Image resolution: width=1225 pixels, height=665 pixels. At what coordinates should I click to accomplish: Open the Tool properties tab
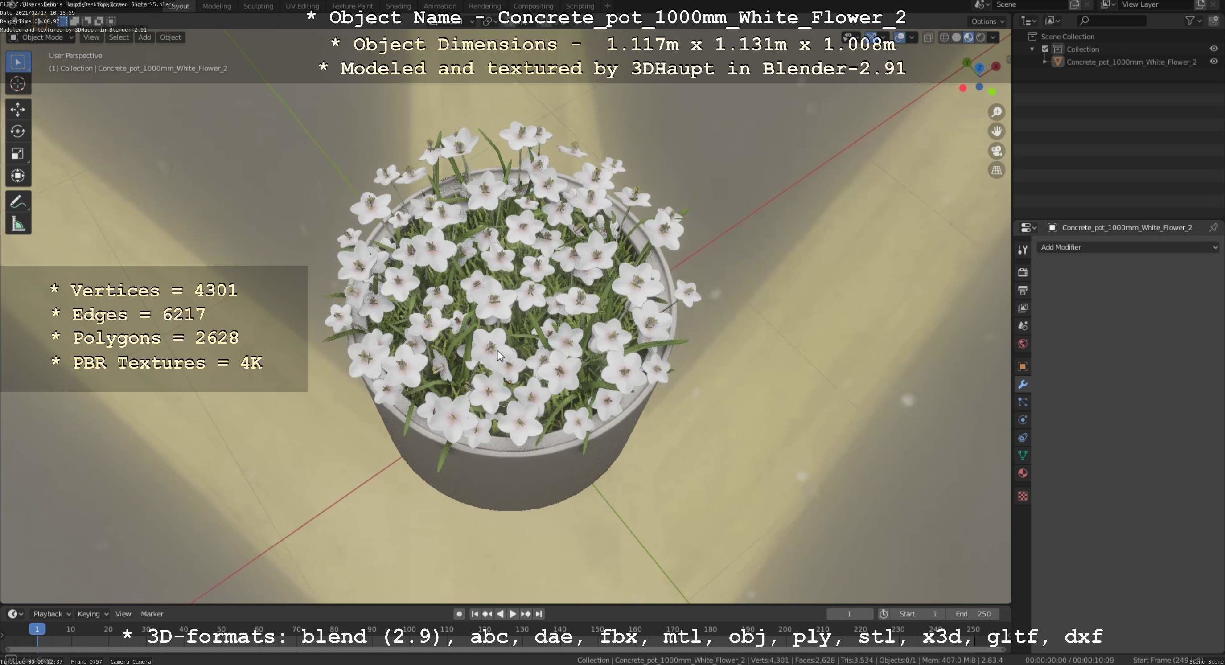[x=1023, y=250]
